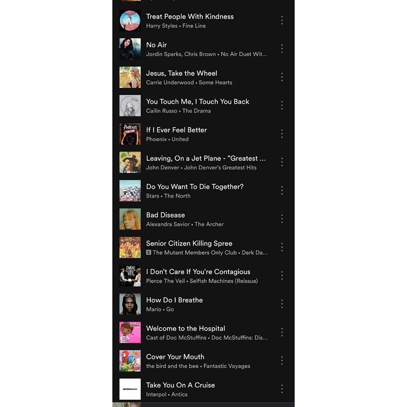407x407 pixels.
Task: Click the Phoenix United album art
Action: 130,134
